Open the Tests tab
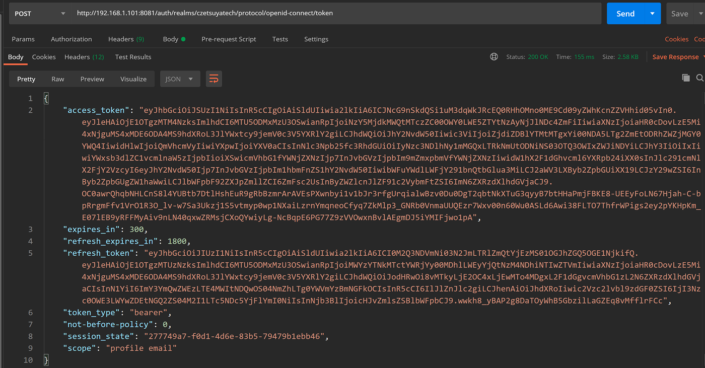The image size is (705, 368). pos(280,39)
